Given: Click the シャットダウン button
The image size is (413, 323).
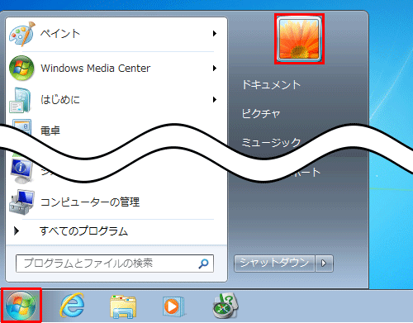Looking at the screenshot, I should [274, 264].
